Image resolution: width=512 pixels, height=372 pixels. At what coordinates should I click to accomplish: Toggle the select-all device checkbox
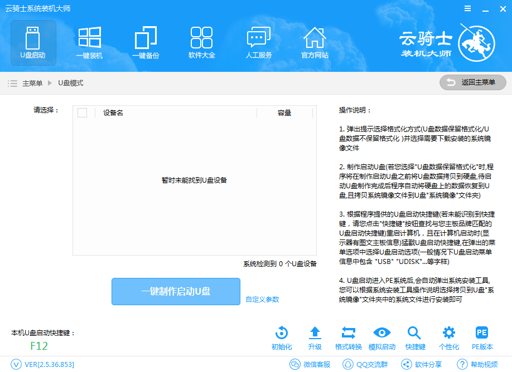(x=83, y=113)
